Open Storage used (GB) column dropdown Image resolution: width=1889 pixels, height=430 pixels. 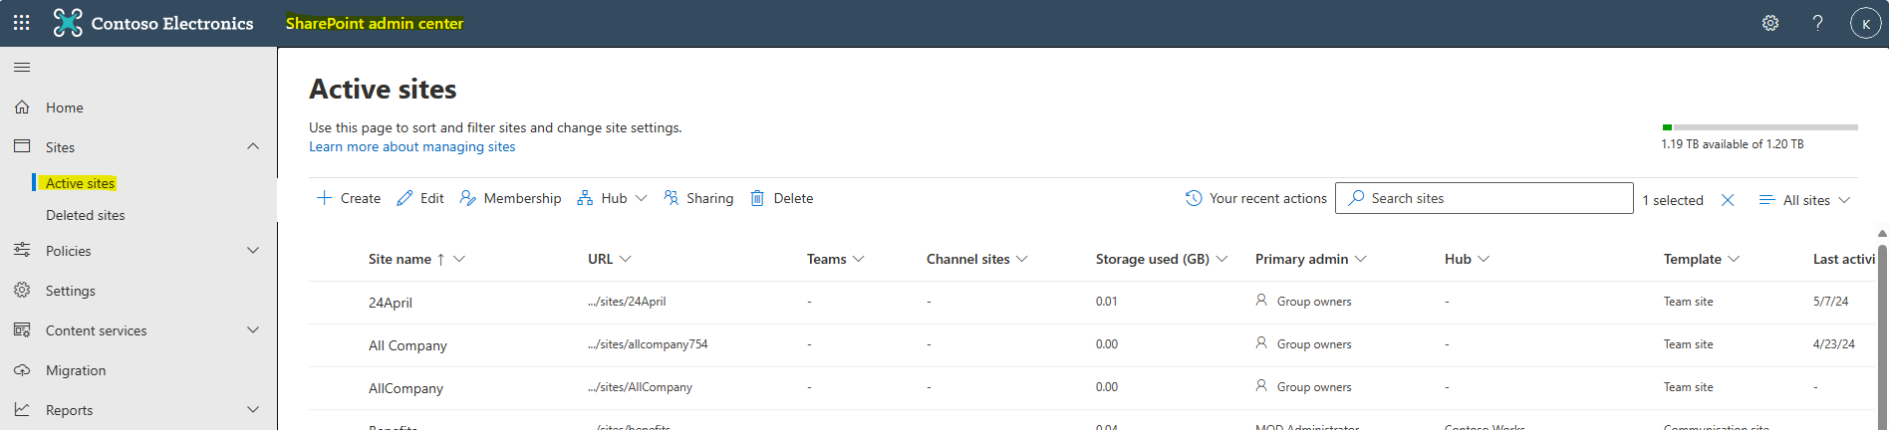tap(1162, 259)
